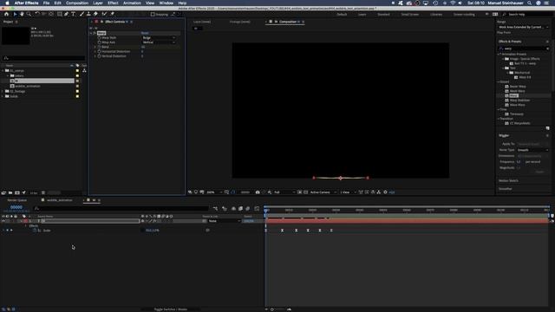Collapse the 01_comps folder

click(3, 70)
